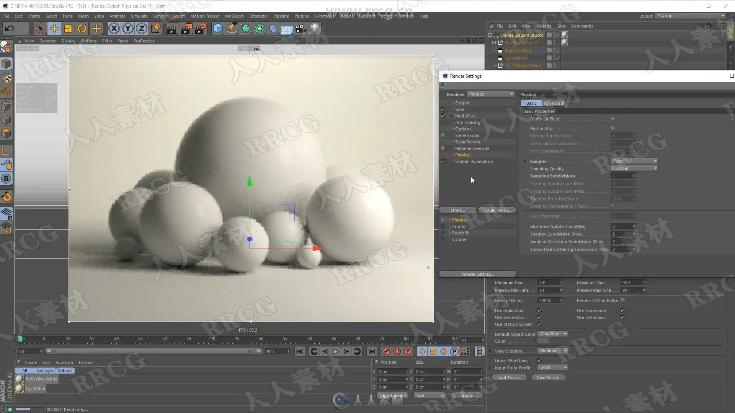
Task: Click the Save Preset... button
Action: [x=549, y=378]
